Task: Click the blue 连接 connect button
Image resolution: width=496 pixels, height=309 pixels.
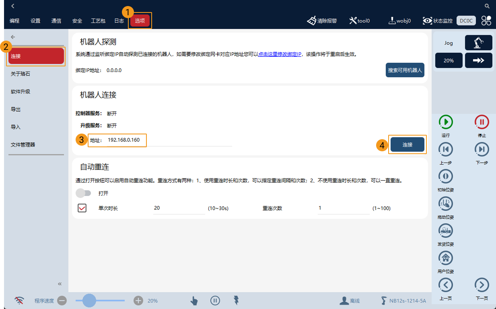Action: pyautogui.click(x=408, y=144)
